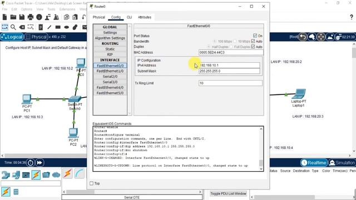Switch to Simulation mode
The height and width of the screenshot is (200, 356).
point(342,163)
